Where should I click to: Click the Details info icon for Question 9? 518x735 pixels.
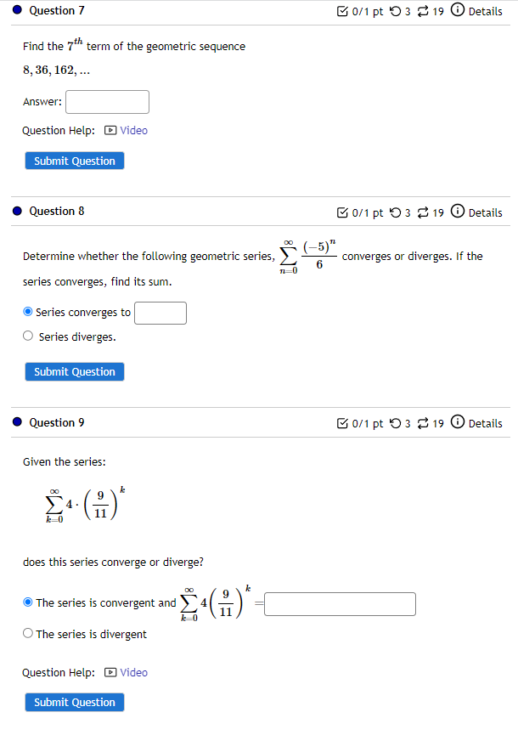457,423
